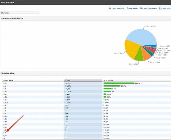Click the 24.1% results bar for 5.1
The width and height of the screenshot is (171, 140).
pos(112,86)
